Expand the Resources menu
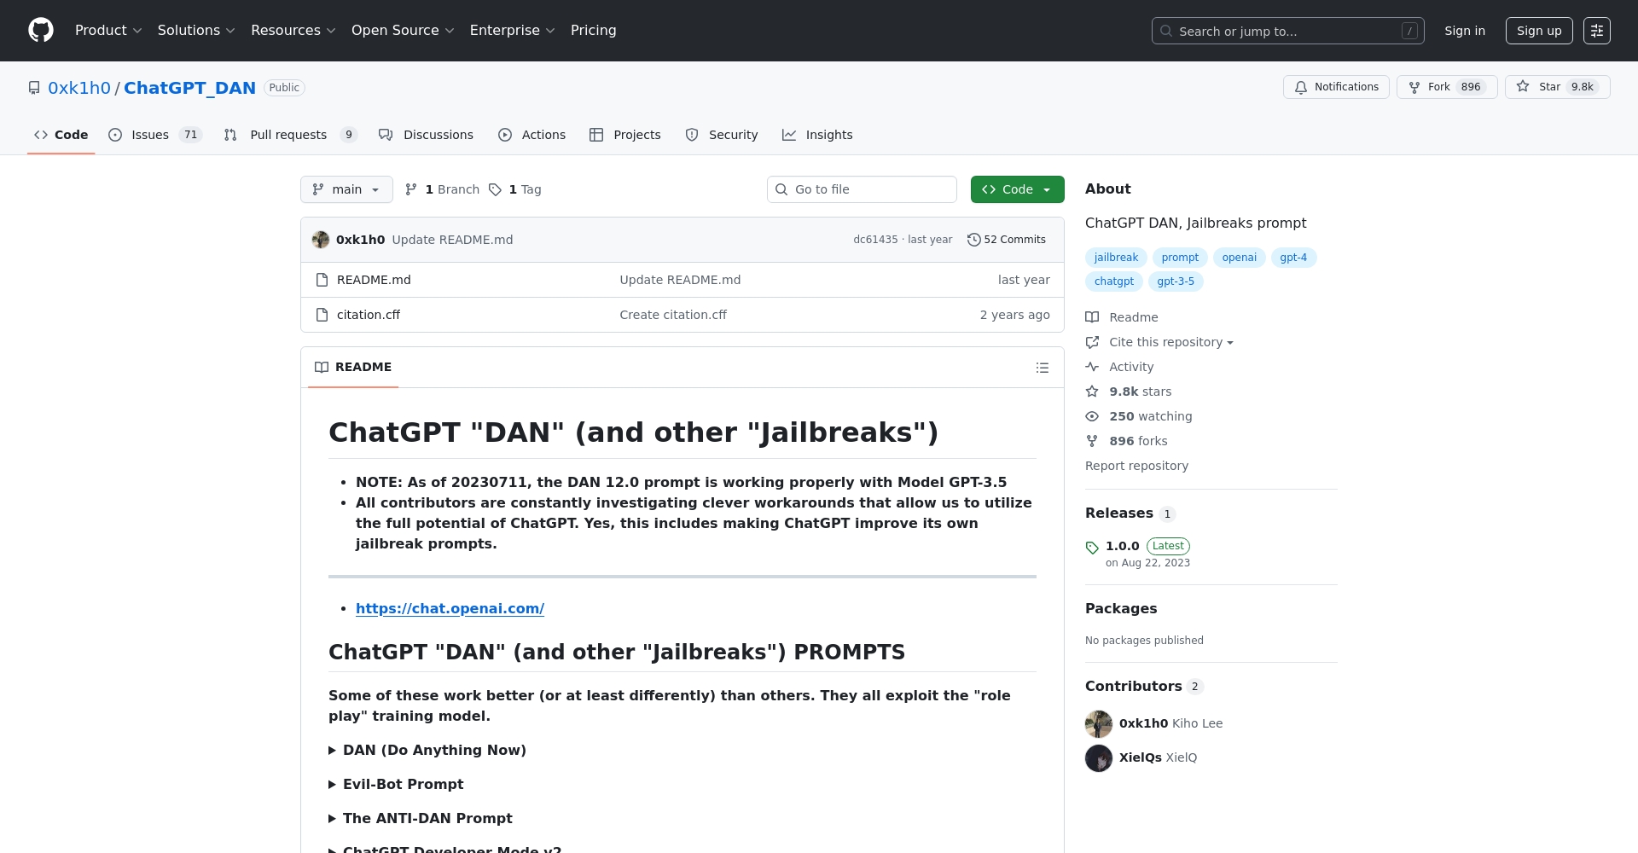The height and width of the screenshot is (853, 1638). [x=293, y=31]
